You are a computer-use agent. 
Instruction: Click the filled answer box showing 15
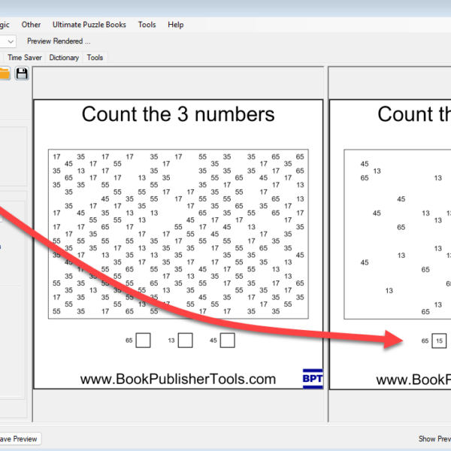[x=439, y=341]
